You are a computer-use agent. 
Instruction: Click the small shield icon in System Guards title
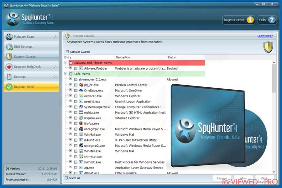click(67, 36)
